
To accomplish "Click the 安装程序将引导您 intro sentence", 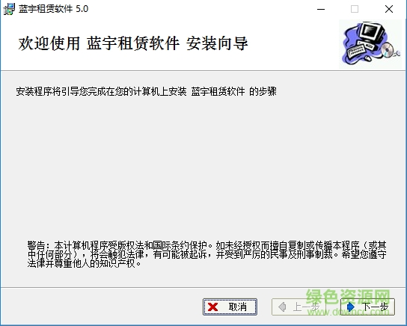I will click(x=147, y=91).
